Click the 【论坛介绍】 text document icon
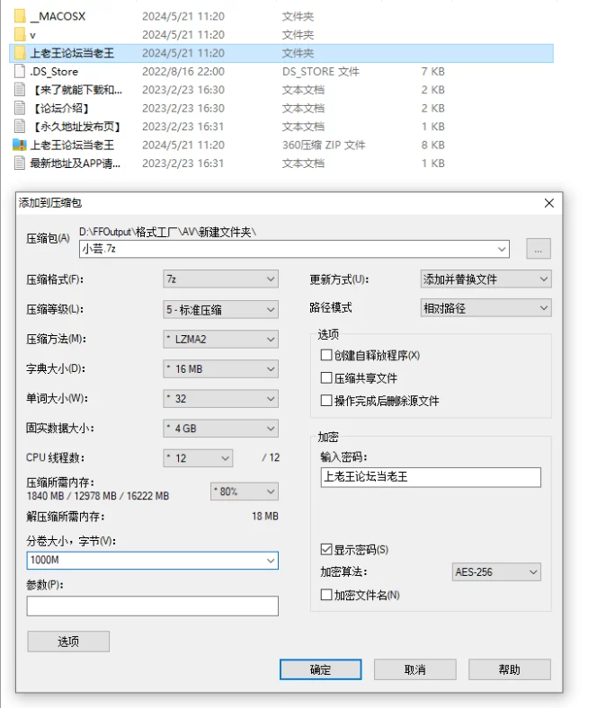The height and width of the screenshot is (708, 597). [20, 108]
